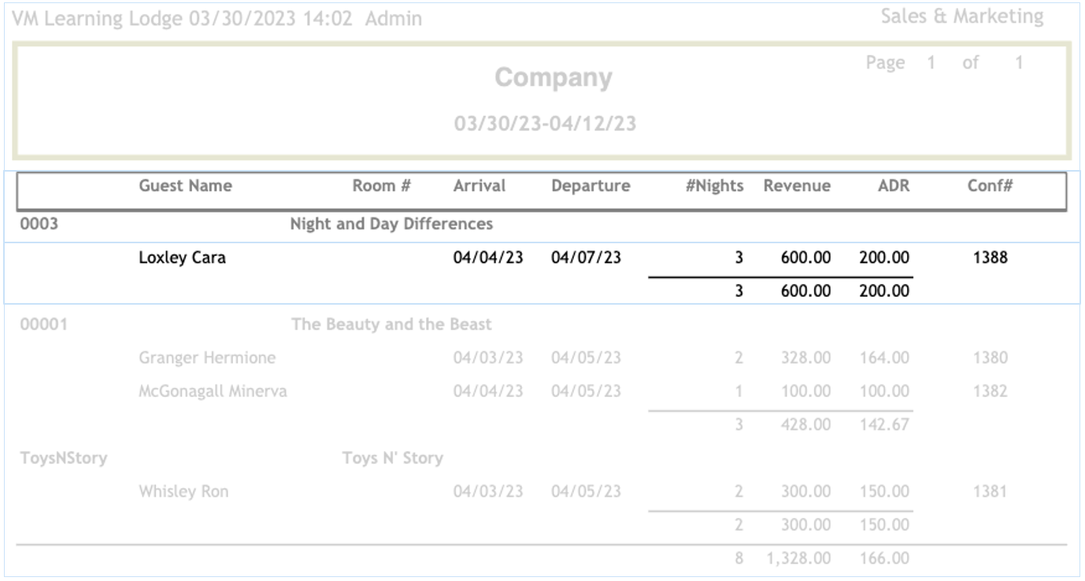The width and height of the screenshot is (1085, 581).
Task: Click guest name McGonagall Minerva
Action: [x=213, y=391]
